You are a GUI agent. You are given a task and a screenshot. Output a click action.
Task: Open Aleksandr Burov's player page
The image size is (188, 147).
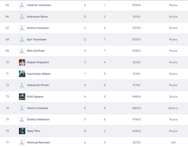(38, 17)
